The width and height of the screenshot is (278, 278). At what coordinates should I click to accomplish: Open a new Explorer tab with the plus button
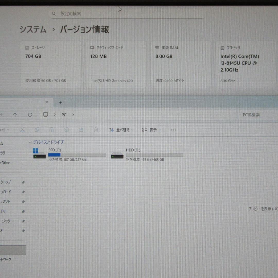pos(60,102)
